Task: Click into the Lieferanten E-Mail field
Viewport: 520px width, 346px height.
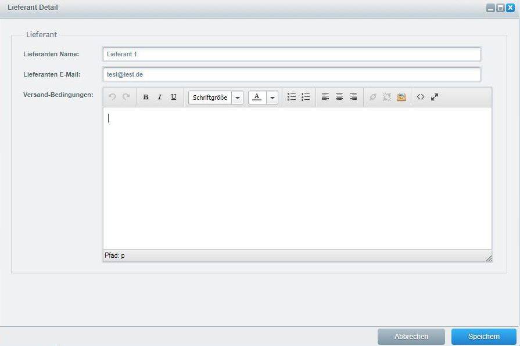Action: coord(292,74)
